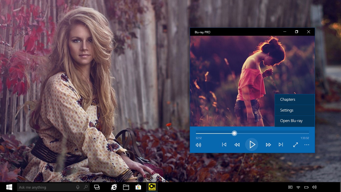The height and width of the screenshot is (192, 341).
Task: Open the volume control in the player
Action: coord(198,145)
